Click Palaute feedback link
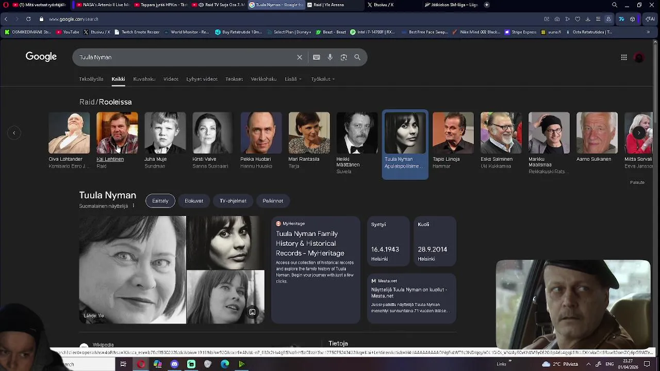The height and width of the screenshot is (371, 660). [637, 182]
